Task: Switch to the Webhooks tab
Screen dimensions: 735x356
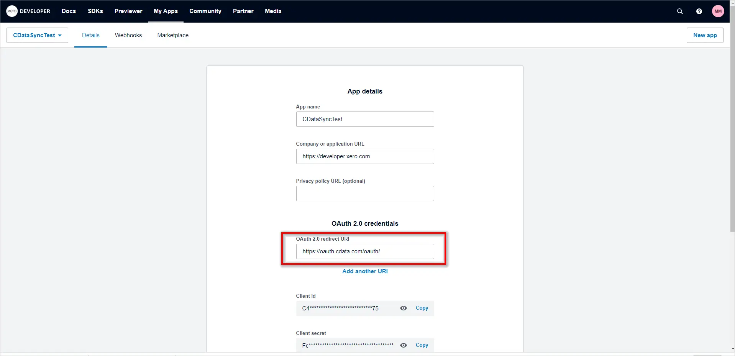Action: pos(128,35)
